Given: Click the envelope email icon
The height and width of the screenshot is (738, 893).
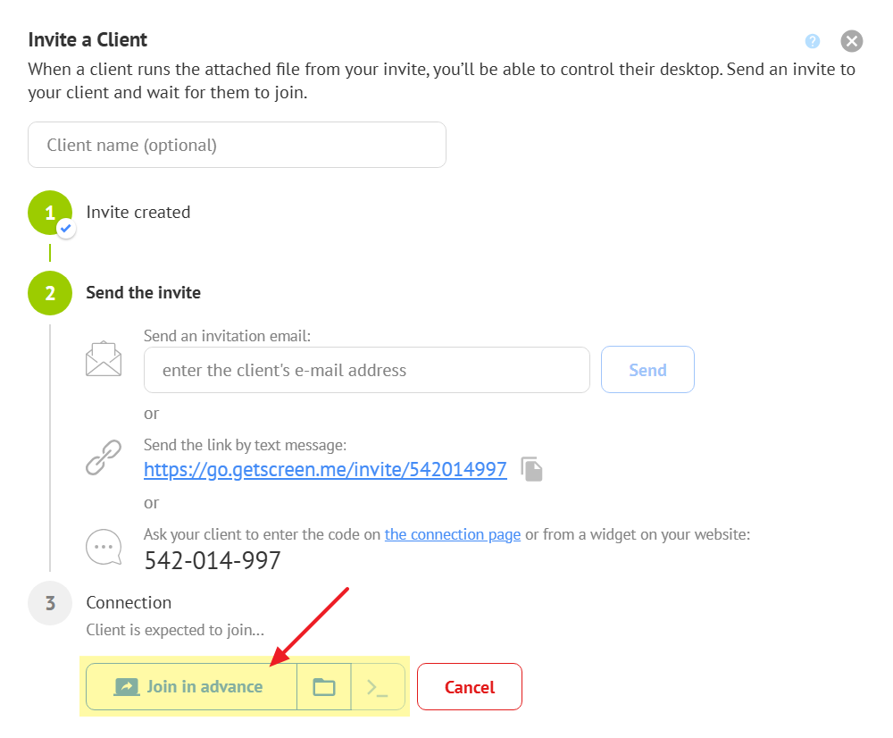Looking at the screenshot, I should click(x=104, y=359).
